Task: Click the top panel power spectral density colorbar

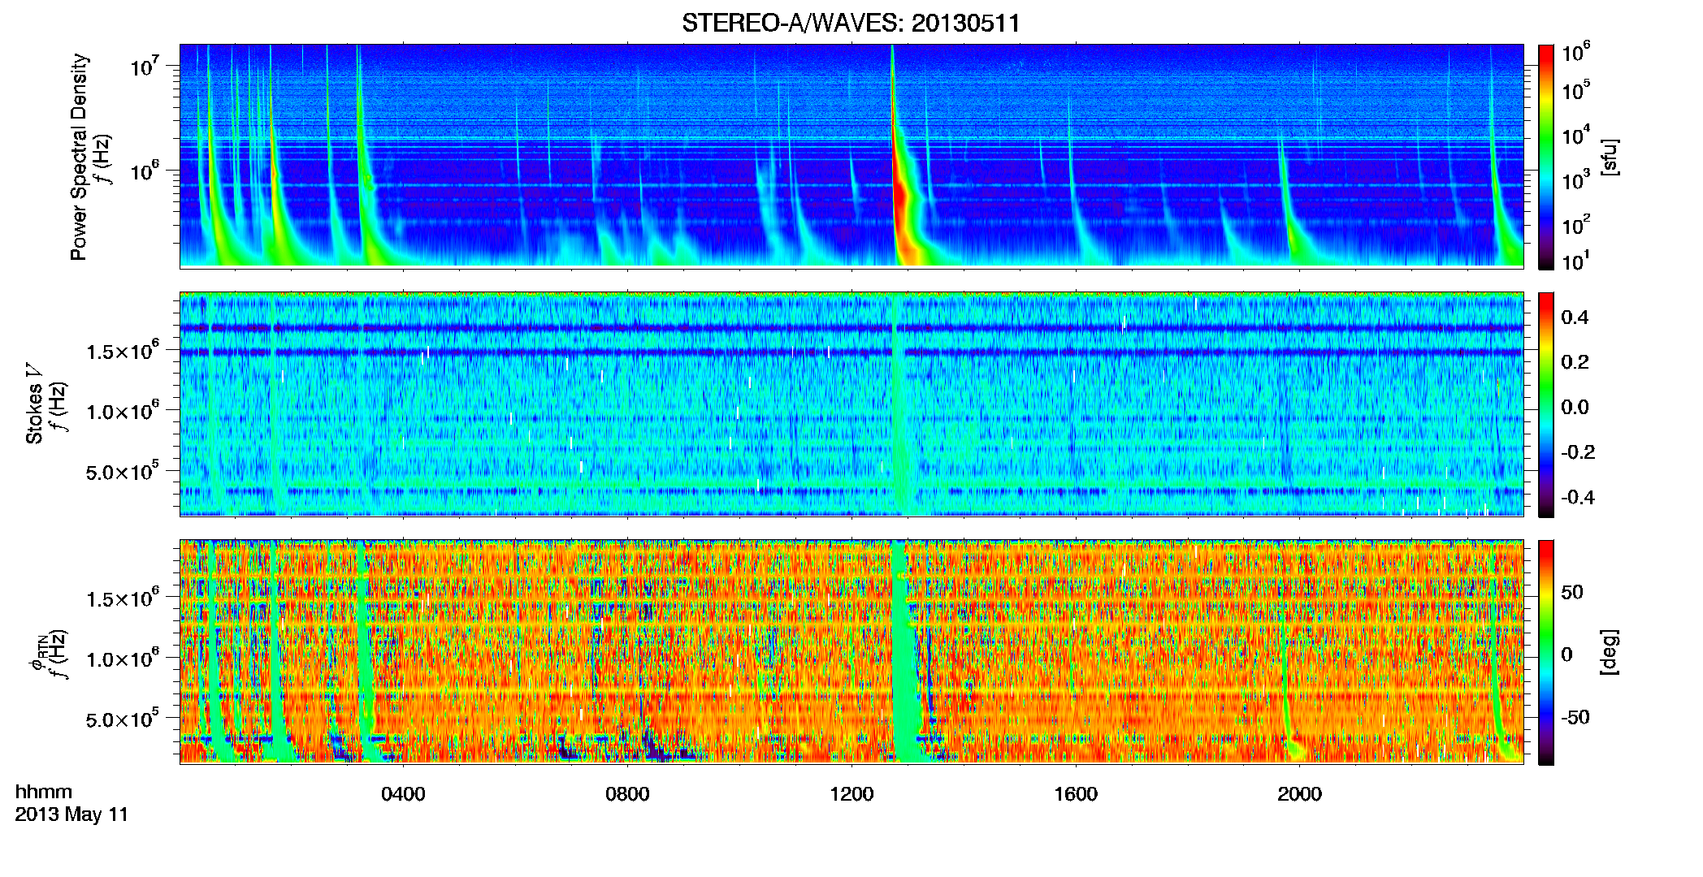Action: click(1546, 157)
